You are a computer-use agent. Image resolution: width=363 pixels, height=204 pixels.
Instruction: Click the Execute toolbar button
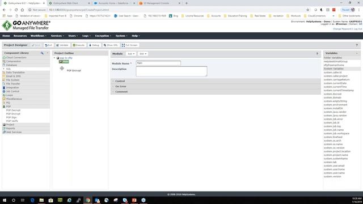[x=79, y=45]
